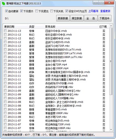Screen dimensions: 116x139
Task: Check the box for 赤焰战场2720P字幕.mkv
Action: tap(5, 87)
